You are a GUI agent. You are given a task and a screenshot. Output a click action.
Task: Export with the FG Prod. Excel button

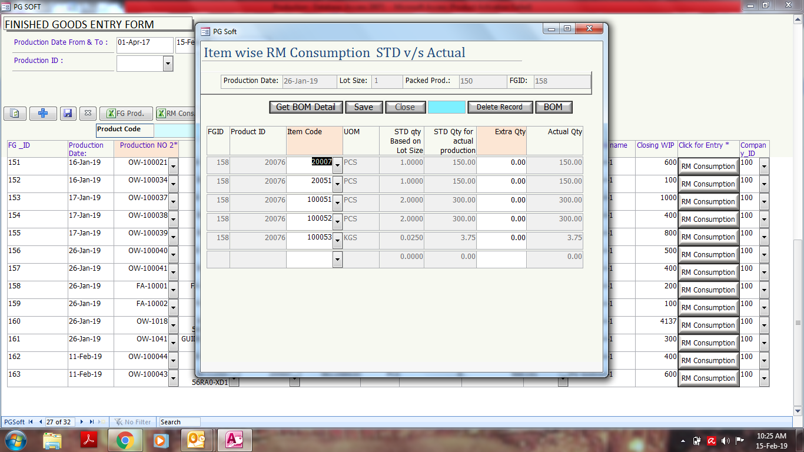(x=126, y=114)
